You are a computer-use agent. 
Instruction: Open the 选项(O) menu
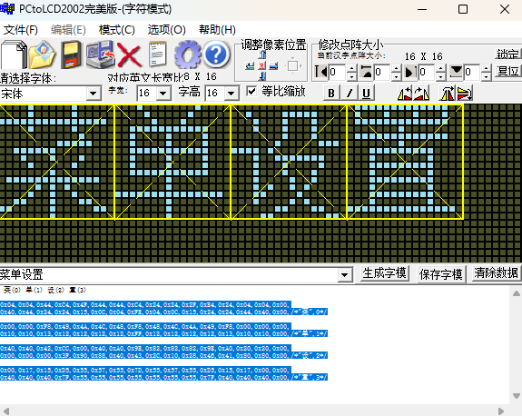[166, 30]
